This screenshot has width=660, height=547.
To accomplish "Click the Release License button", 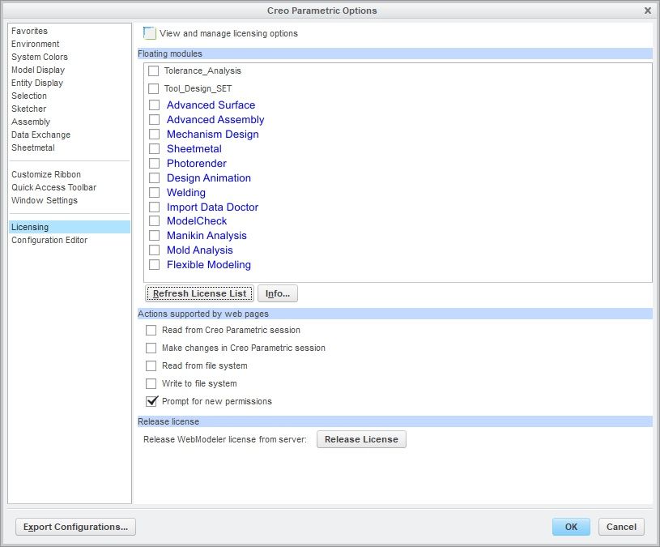I will coord(361,439).
